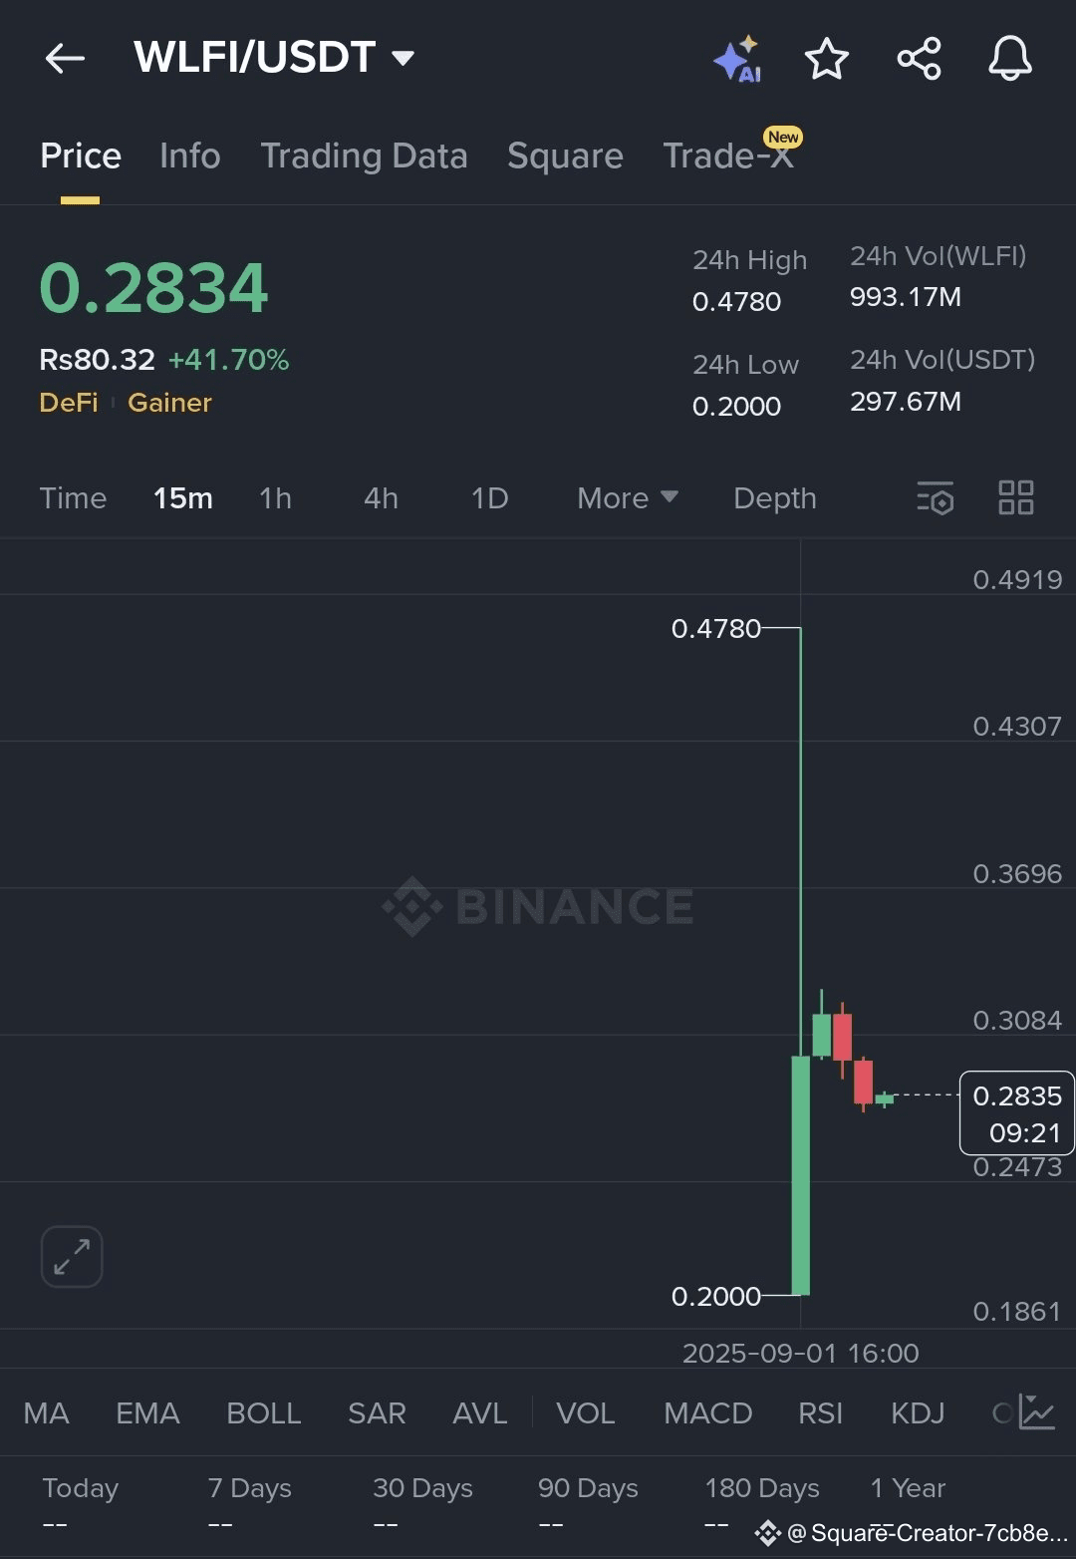Open the AI assistant sparkle icon

pos(738,60)
